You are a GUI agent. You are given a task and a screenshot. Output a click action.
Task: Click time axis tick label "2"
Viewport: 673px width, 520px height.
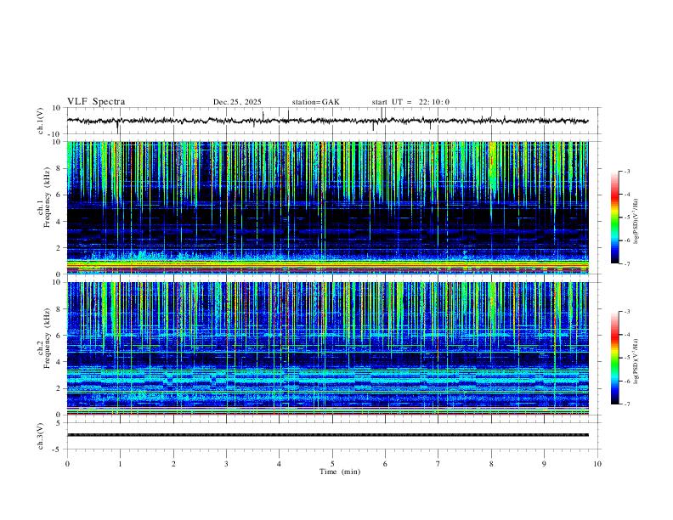(x=173, y=464)
